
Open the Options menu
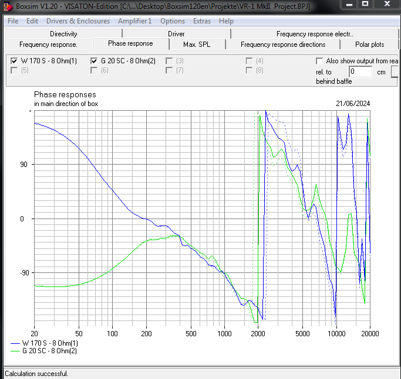coord(173,21)
